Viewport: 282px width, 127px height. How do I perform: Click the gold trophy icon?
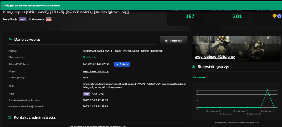(274, 16)
